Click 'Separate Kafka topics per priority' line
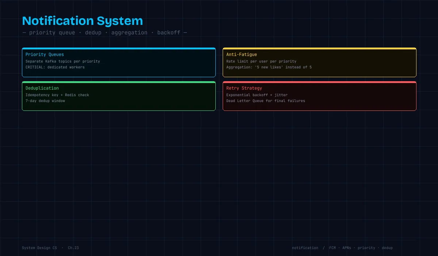This screenshot has height=256, width=438. [63, 61]
